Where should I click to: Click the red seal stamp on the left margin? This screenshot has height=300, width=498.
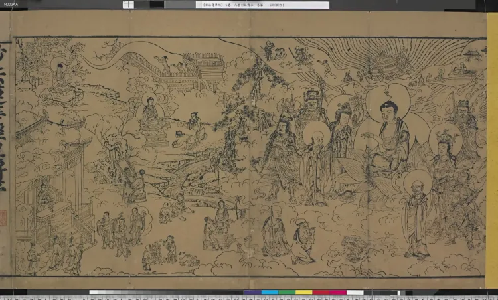click(3, 218)
